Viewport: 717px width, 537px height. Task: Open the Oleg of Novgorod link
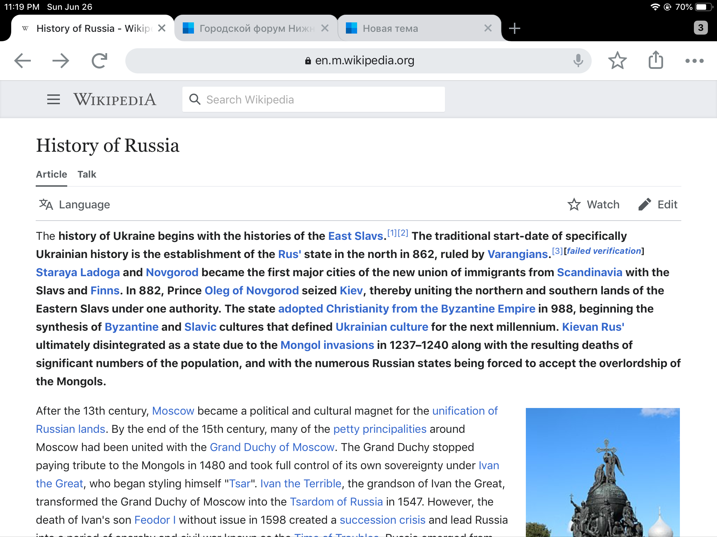click(252, 291)
